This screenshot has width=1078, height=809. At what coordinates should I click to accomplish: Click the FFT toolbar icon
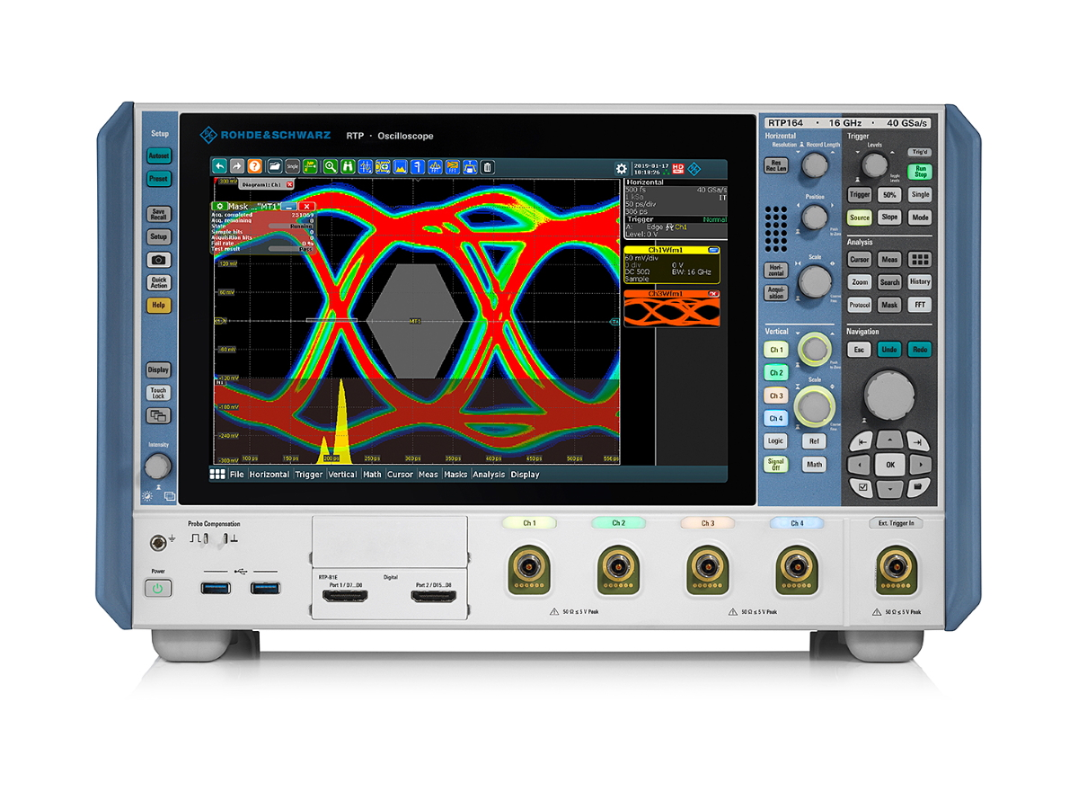point(434,168)
